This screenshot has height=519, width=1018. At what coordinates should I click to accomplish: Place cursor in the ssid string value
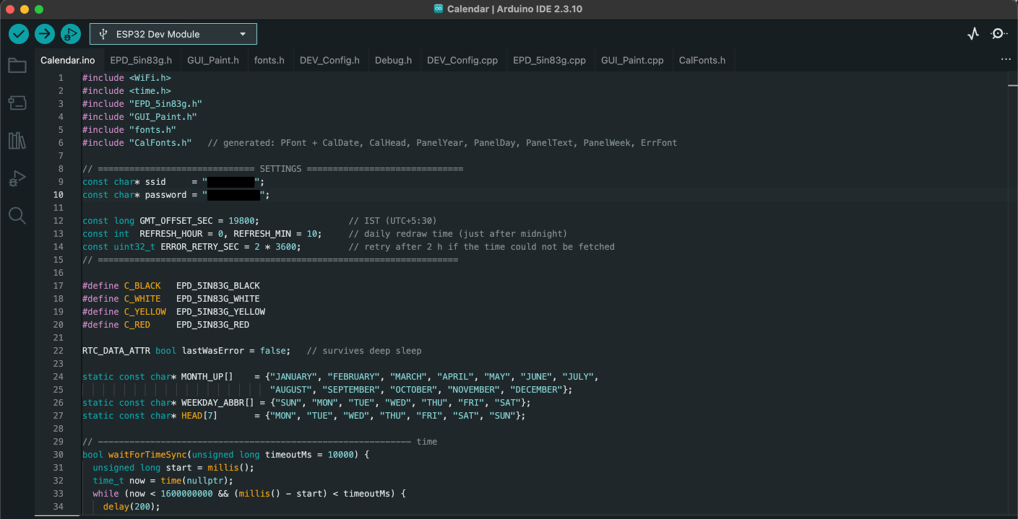[x=230, y=182]
